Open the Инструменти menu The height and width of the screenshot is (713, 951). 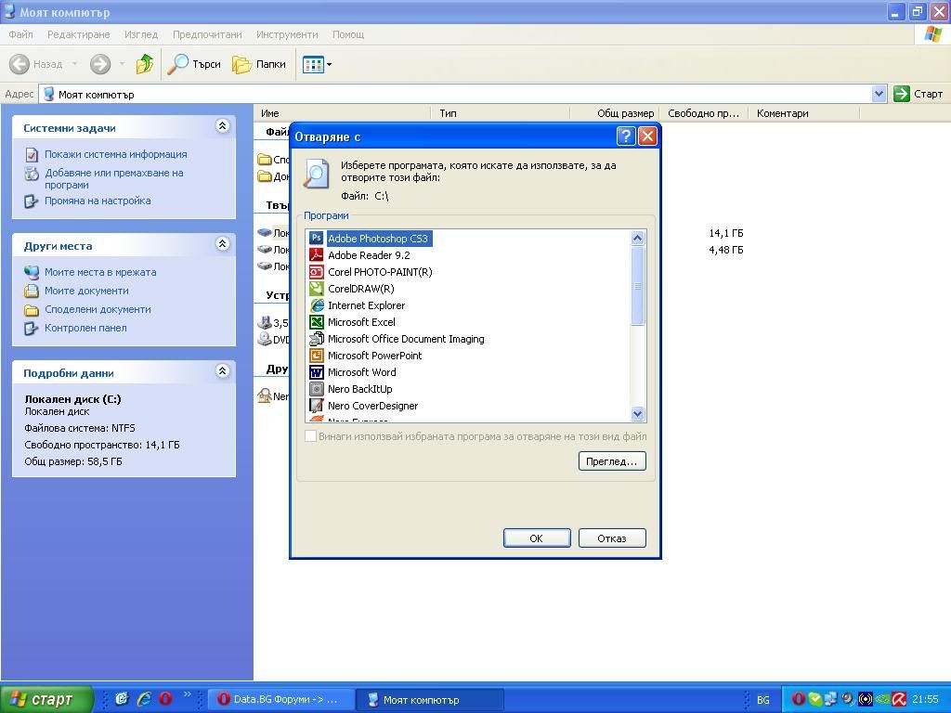click(x=287, y=34)
